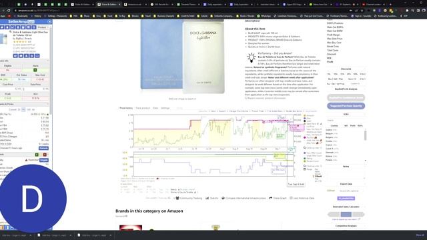This screenshot has width=427, height=240.
Task: Toggle the Amazon series in Keepa legend
Action: [309, 115]
